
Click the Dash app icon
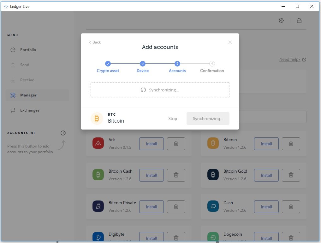pos(213,206)
